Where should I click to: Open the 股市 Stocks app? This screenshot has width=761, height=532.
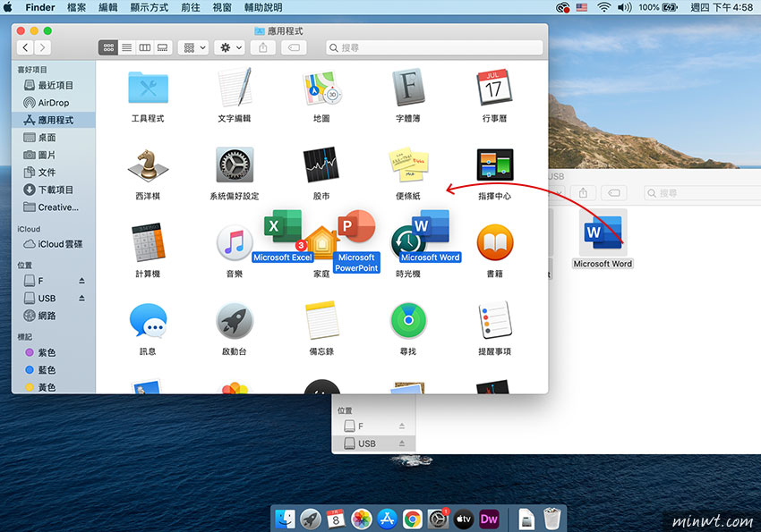321,165
